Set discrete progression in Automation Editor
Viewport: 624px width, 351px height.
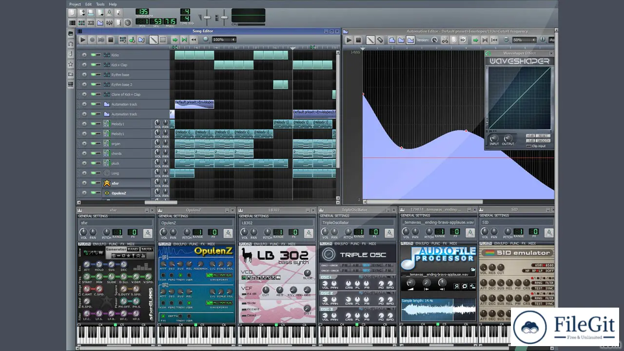click(392, 40)
